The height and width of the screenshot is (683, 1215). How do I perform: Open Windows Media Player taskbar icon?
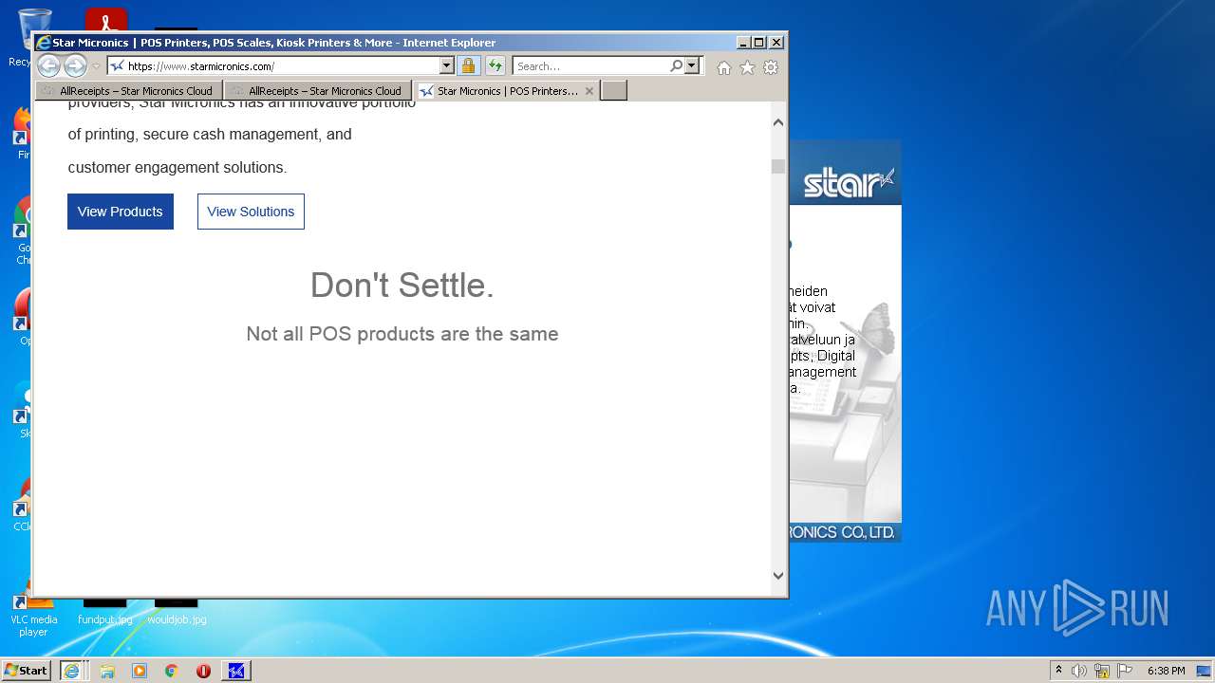pos(140,671)
